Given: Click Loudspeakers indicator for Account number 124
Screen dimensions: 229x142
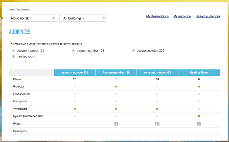Looking at the screenshot, I should tap(75, 94).
